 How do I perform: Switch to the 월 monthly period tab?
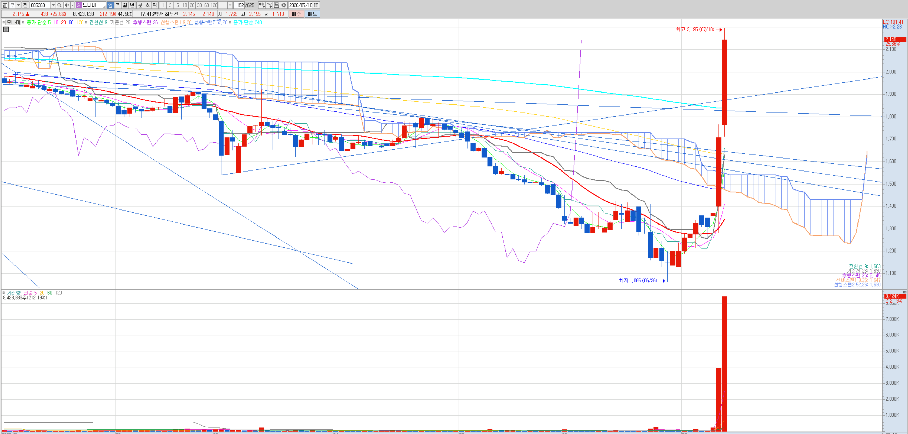[125, 5]
